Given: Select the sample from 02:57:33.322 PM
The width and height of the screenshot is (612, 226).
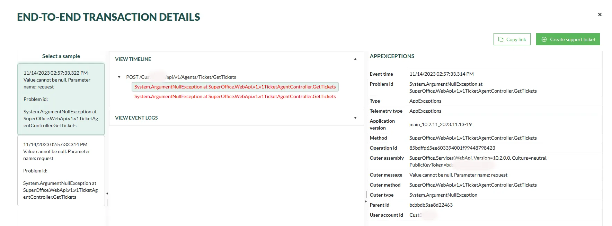Looking at the screenshot, I should 61,99.
